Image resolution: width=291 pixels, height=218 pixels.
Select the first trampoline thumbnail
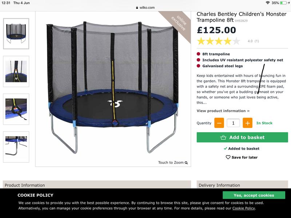[x=16, y=33]
